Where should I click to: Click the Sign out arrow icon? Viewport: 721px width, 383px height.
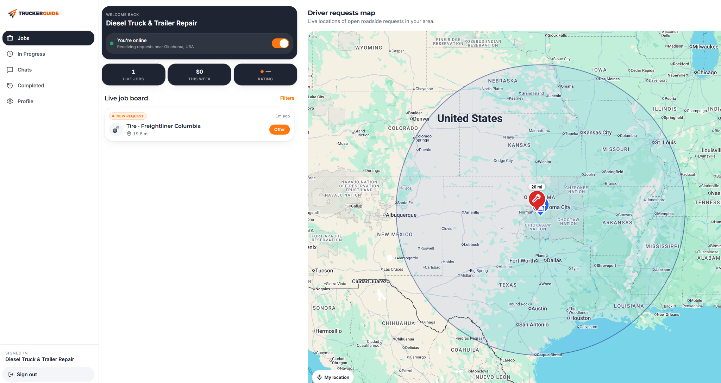[x=11, y=375]
